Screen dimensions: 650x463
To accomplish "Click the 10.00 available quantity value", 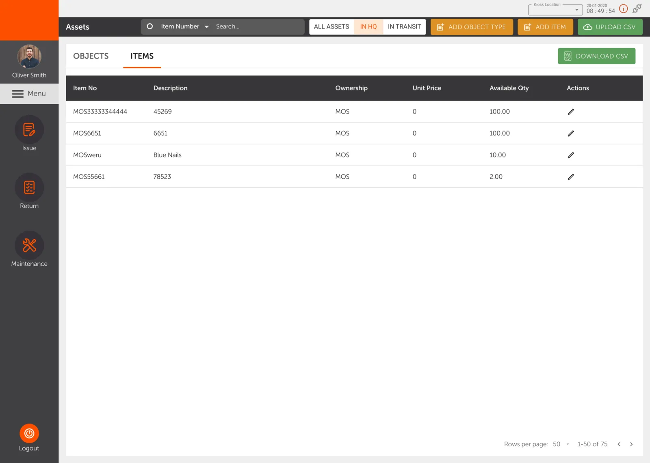I will click(498, 155).
